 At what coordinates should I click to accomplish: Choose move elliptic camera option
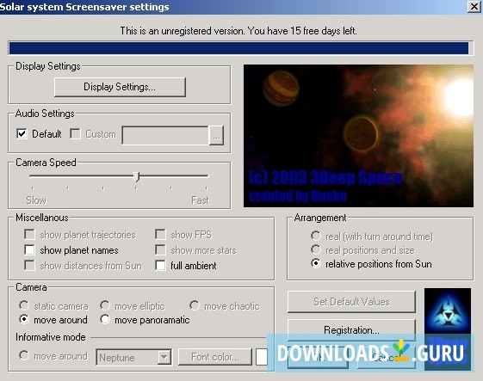point(105,305)
